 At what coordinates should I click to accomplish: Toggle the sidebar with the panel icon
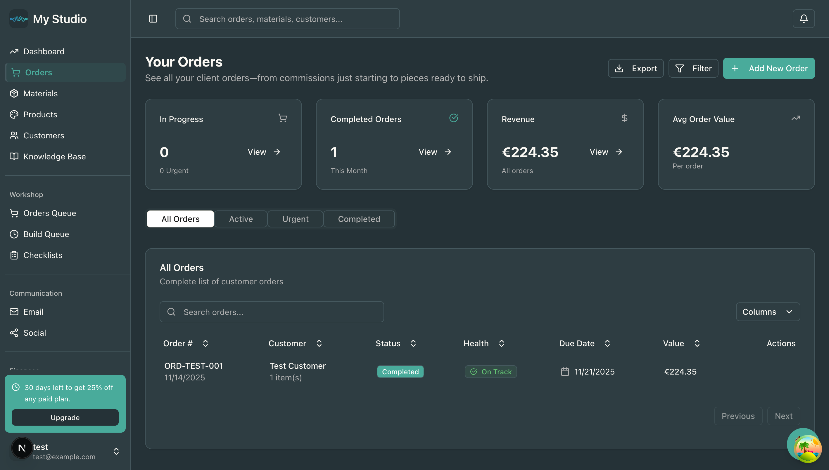(153, 18)
